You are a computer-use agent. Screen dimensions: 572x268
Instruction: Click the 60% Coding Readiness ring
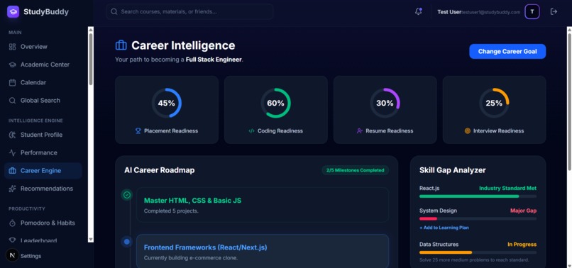[276, 104]
